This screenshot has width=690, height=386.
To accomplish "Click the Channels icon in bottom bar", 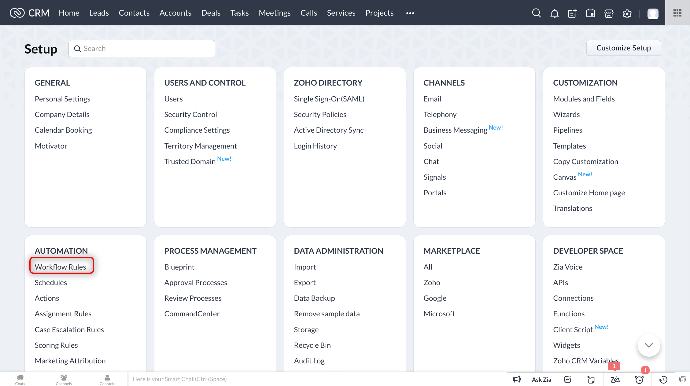I will [x=64, y=379].
